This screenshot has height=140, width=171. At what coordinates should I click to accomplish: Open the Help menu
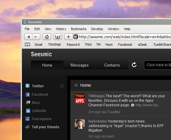tap(127, 29)
